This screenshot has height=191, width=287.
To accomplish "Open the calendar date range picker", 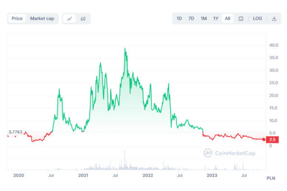I will [x=241, y=19].
